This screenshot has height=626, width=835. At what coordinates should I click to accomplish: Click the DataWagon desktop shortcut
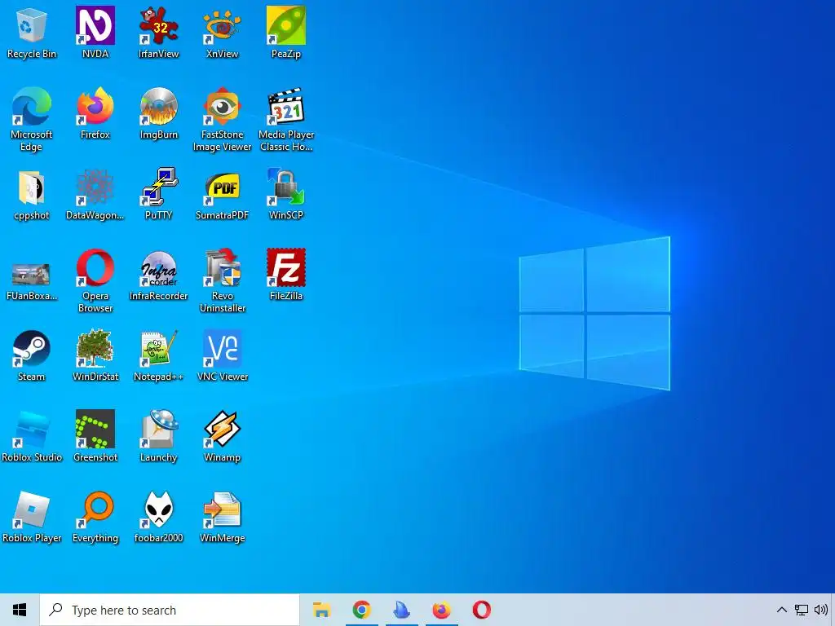tap(95, 195)
